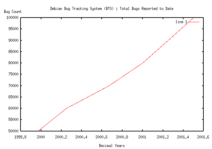Click the red legend line sample
The width and height of the screenshot is (212, 149).
tap(194, 22)
